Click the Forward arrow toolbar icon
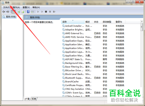The image size is (145, 106). 8,12
